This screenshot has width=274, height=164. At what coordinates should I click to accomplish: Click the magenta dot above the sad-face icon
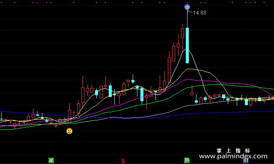[x=187, y=3]
